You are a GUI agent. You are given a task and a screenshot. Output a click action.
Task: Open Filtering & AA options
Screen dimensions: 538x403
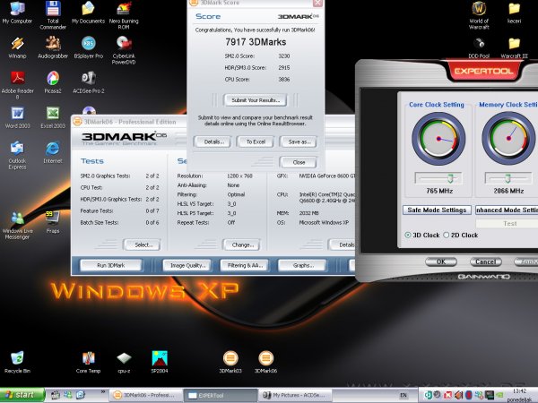(x=244, y=265)
